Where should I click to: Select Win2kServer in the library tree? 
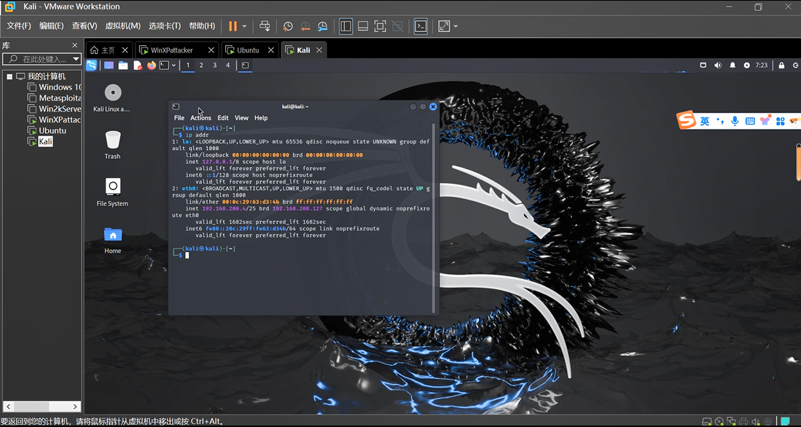pyautogui.click(x=54, y=109)
